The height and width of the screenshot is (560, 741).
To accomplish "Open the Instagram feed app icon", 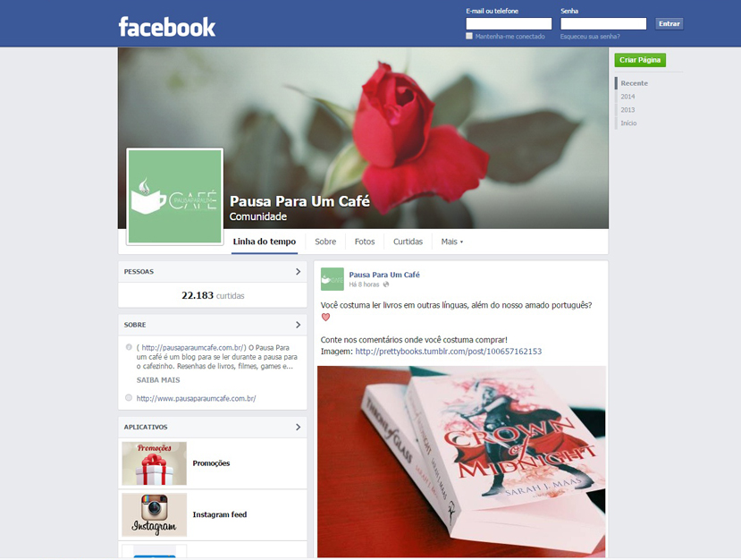I will tap(154, 514).
